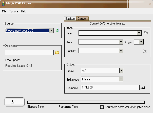Click the job progress bar
Screen dimensions: 153x113
coord(86,102)
